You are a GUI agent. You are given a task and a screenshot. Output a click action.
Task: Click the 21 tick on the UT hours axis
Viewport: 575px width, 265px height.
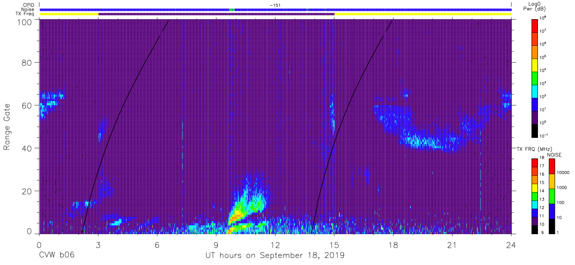(x=452, y=245)
